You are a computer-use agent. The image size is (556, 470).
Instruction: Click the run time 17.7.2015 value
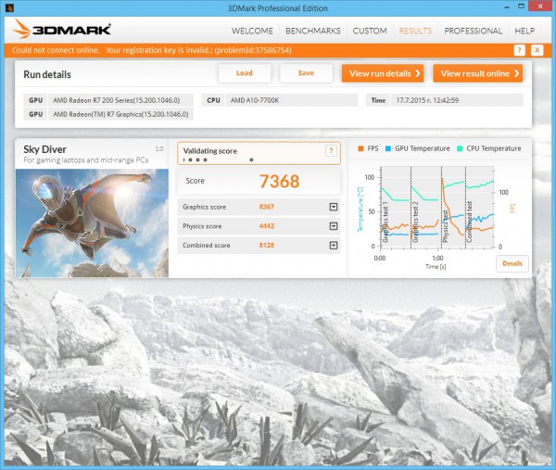[x=457, y=100]
